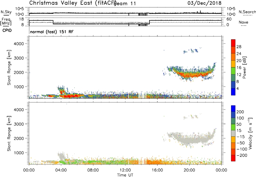The height and width of the screenshot is (177, 256).
Task: Click the "Nave" legend label
Action: [244, 22]
